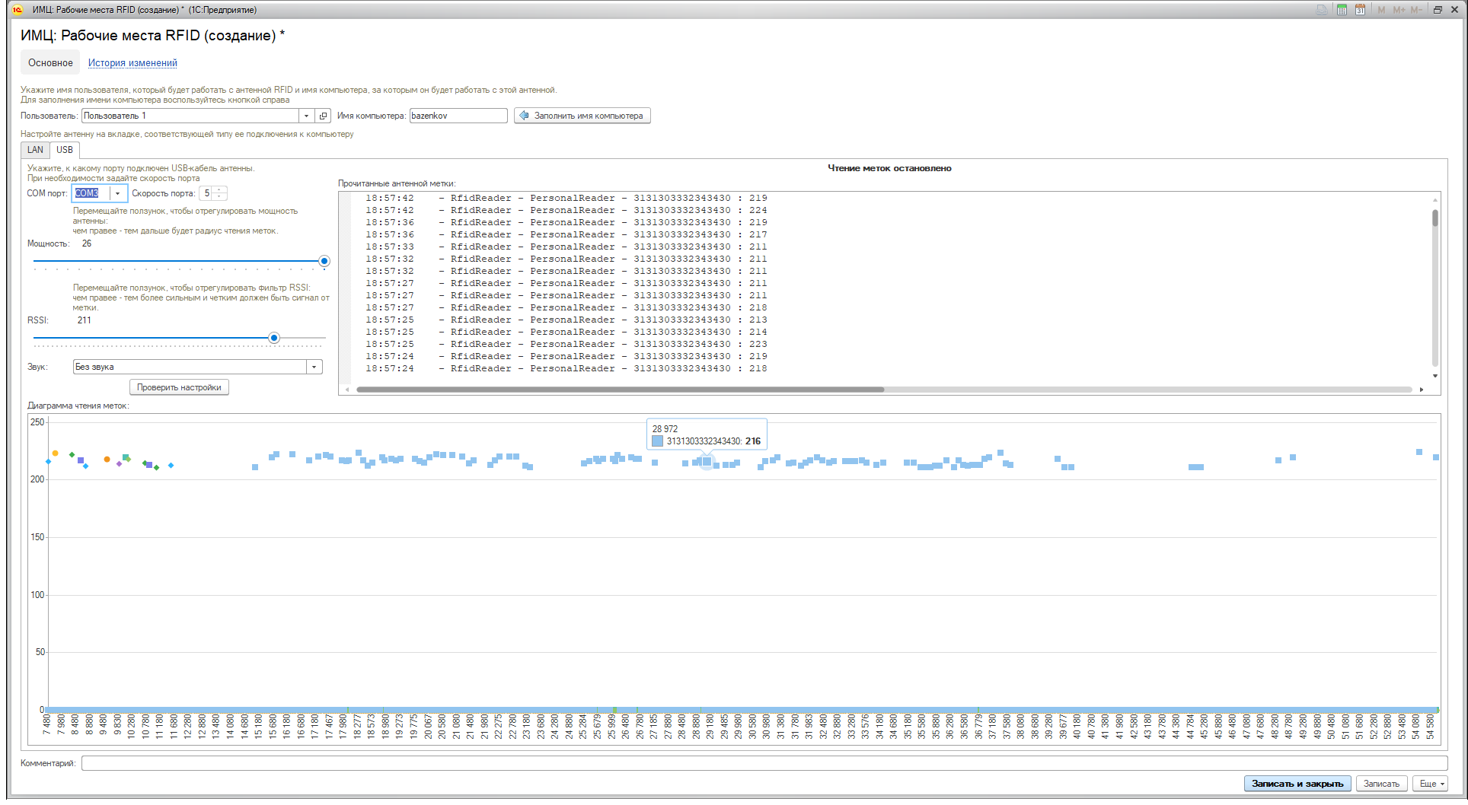Click the restore window icon
1468x805 pixels.
pyautogui.click(x=1438, y=10)
